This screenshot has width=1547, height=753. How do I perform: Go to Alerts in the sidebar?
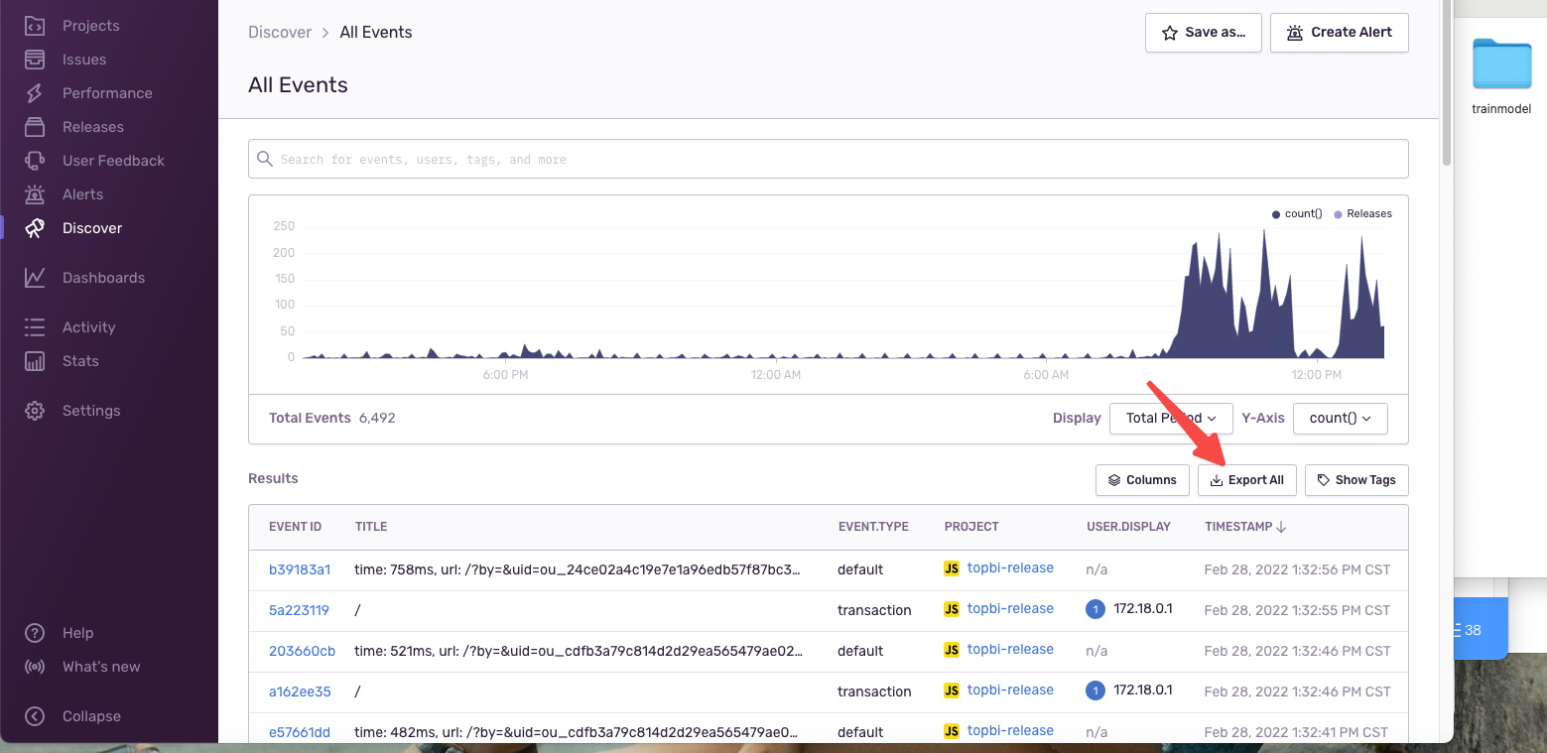[82, 194]
